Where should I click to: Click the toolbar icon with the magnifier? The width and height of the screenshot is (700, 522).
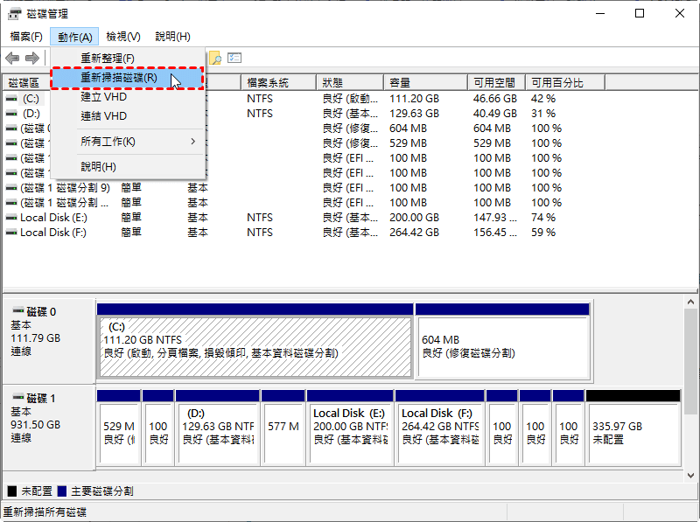tap(215, 58)
